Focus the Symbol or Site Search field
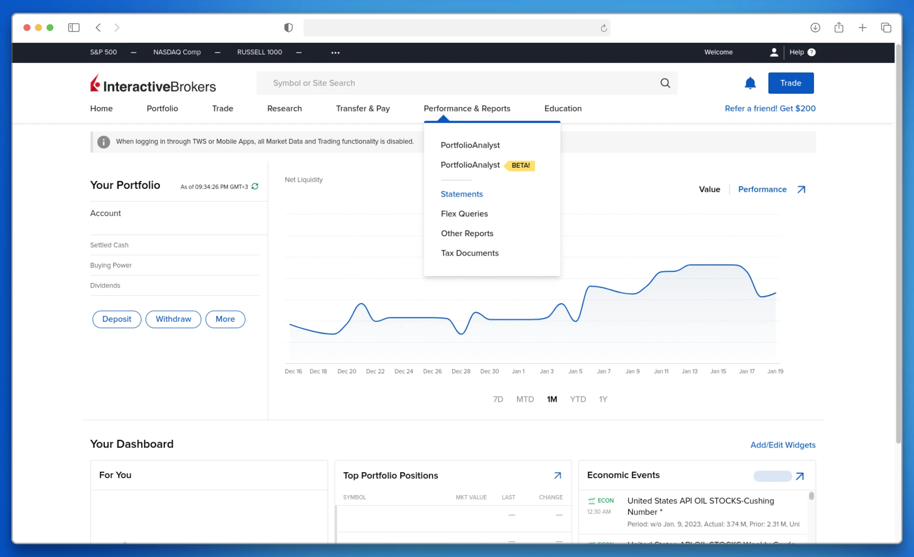The width and height of the screenshot is (914, 557). pos(457,83)
